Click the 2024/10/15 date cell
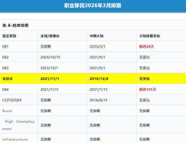Image resolution: width=186 pixels, height=143 pixels. tap(50, 57)
